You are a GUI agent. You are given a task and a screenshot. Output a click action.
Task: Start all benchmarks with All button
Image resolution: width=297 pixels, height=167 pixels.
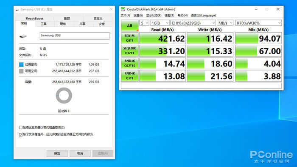tap(130, 26)
